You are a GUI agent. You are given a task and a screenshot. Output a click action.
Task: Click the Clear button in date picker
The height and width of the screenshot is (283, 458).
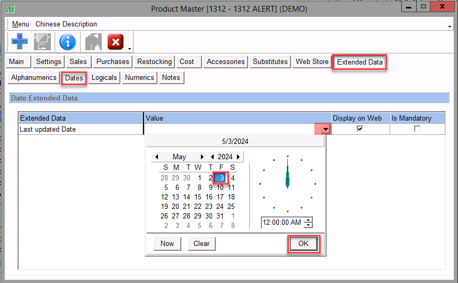(201, 243)
